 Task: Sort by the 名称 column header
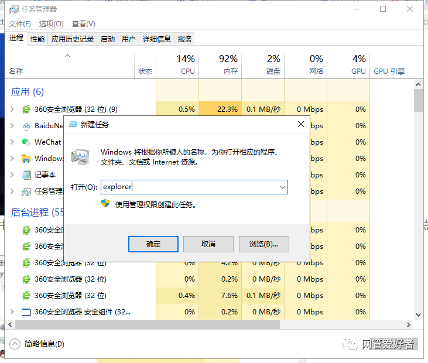coord(70,66)
